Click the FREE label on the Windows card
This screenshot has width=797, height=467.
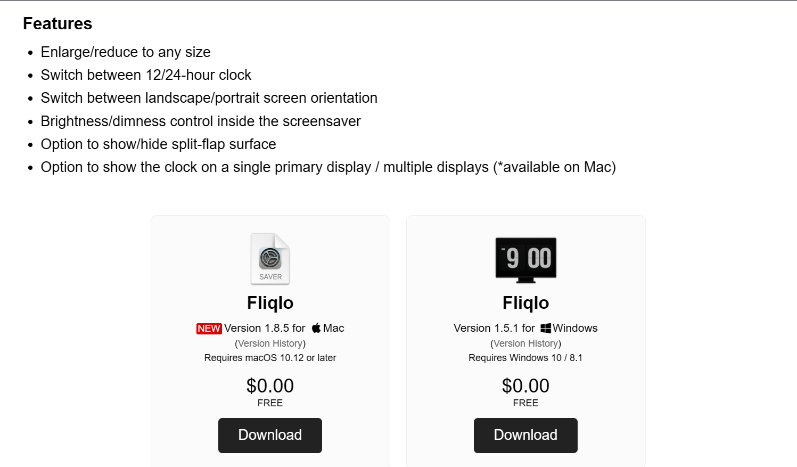pos(525,403)
